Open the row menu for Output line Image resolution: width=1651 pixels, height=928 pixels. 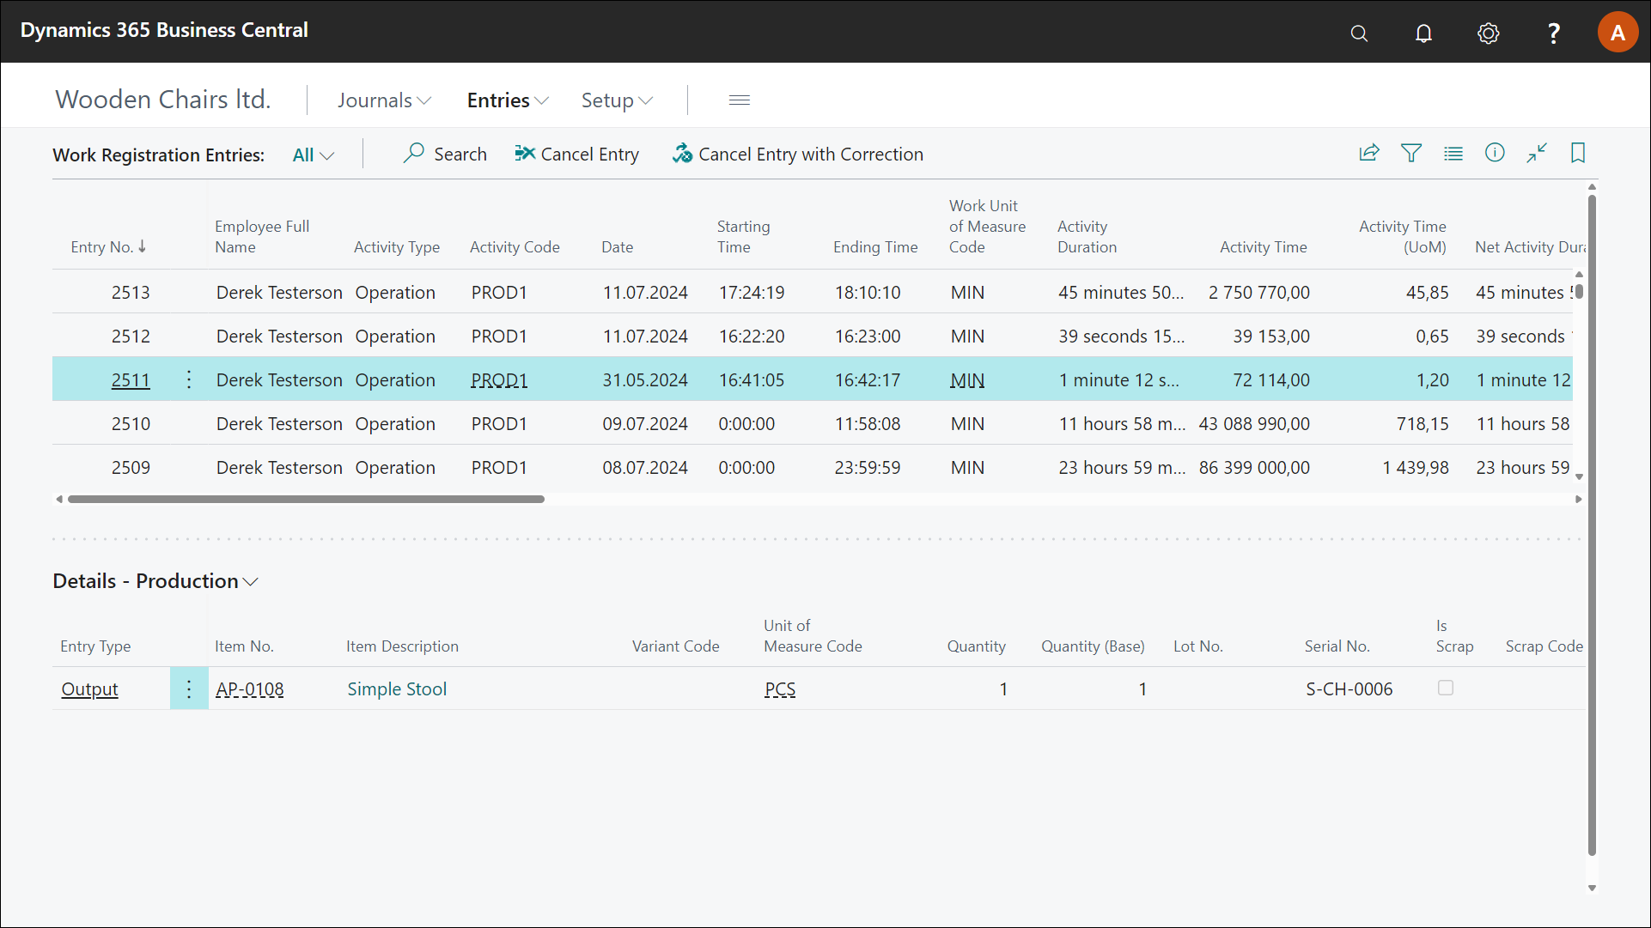tap(189, 688)
